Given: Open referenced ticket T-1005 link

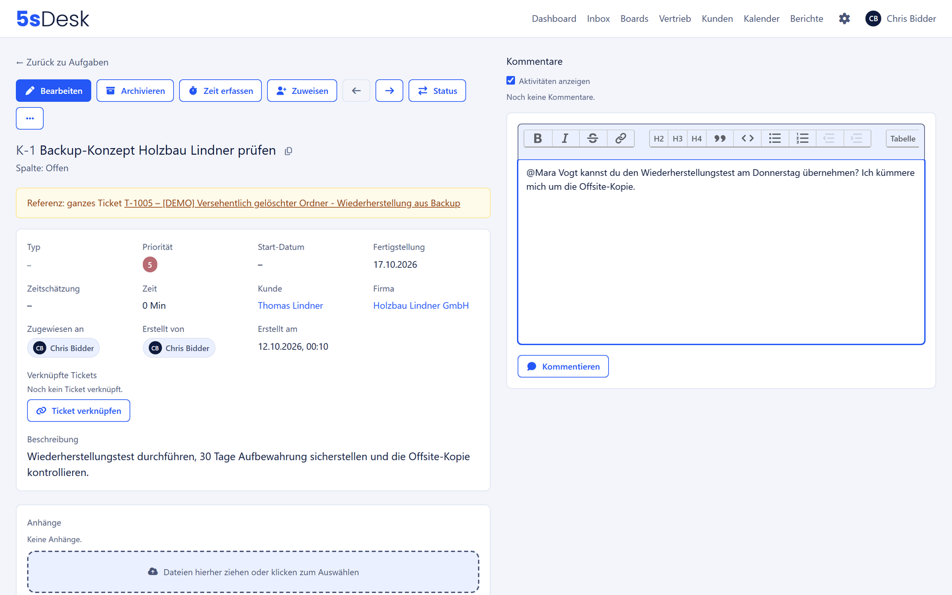Looking at the screenshot, I should [292, 203].
